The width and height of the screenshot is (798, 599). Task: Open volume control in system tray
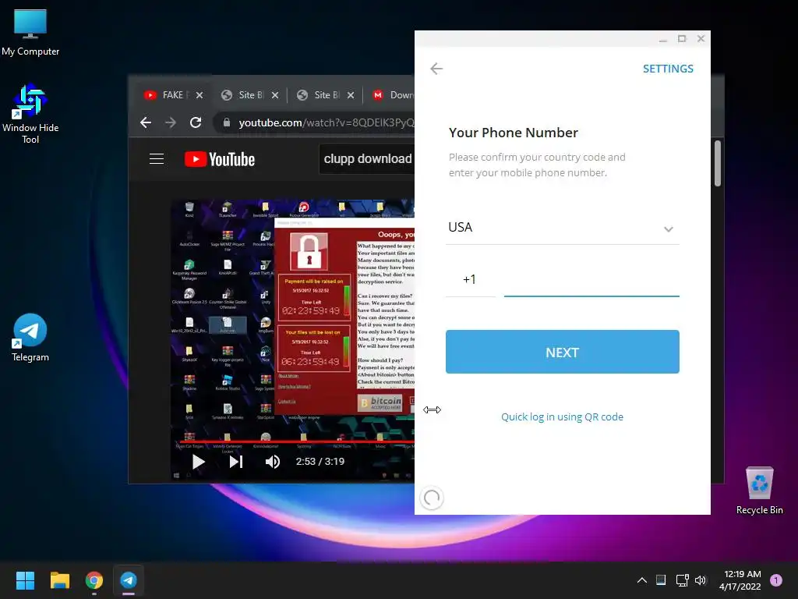[701, 580]
